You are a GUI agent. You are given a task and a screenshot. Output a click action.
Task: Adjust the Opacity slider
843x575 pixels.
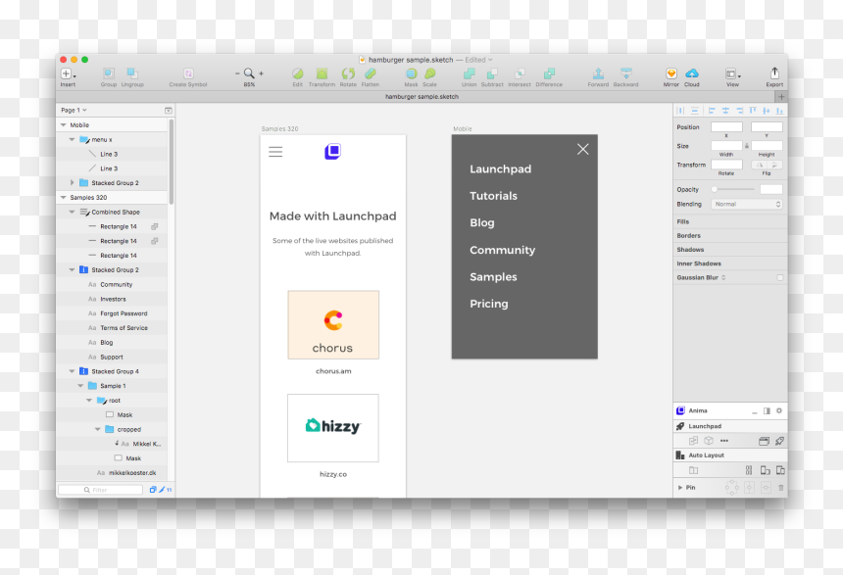coord(733,189)
